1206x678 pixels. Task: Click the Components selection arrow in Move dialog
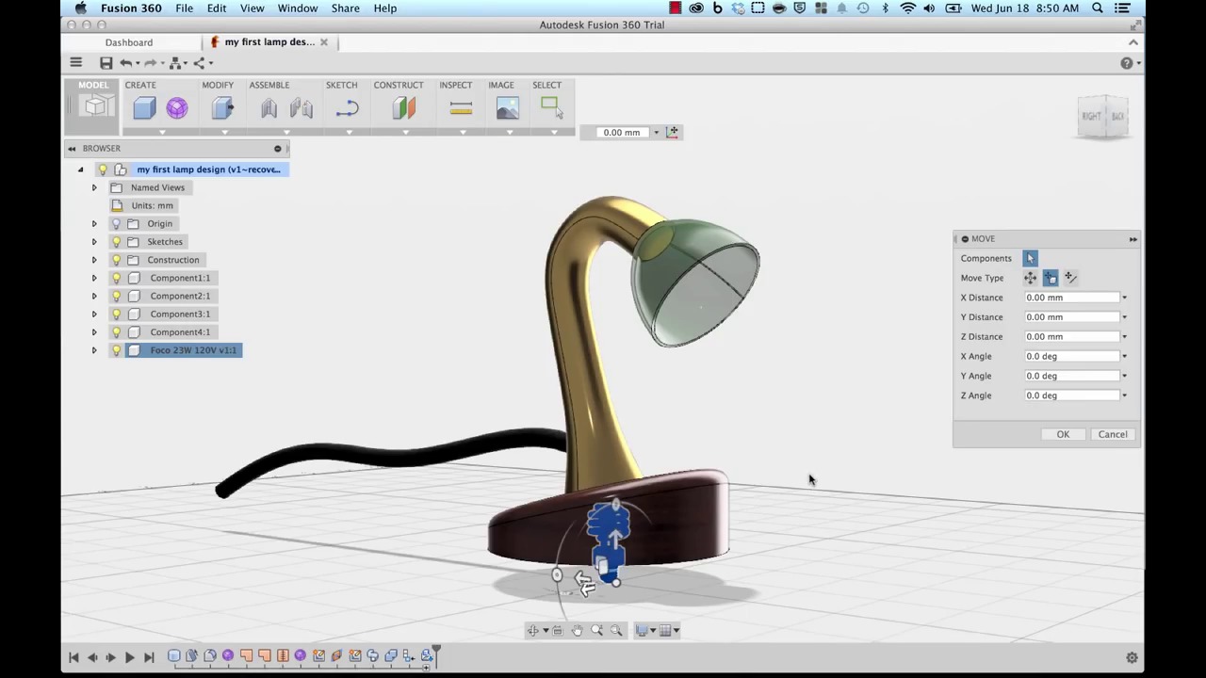click(x=1030, y=258)
